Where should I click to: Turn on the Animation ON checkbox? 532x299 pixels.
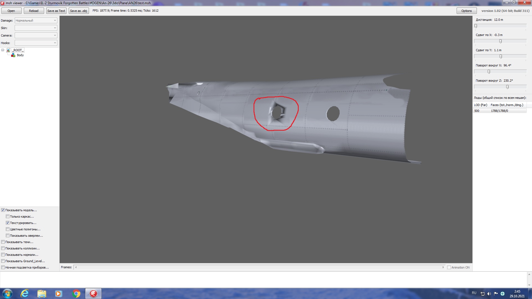pyautogui.click(x=449, y=267)
